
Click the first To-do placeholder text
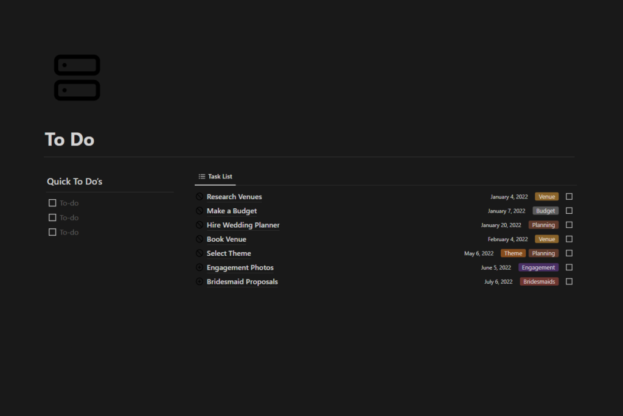(69, 203)
